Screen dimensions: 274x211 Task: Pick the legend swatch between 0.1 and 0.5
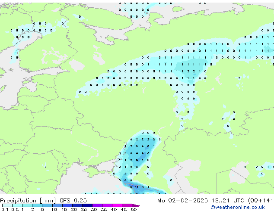[x=7, y=205]
